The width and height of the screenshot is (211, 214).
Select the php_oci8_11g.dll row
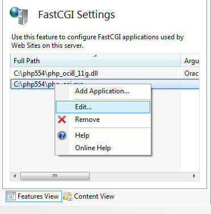coord(105,73)
